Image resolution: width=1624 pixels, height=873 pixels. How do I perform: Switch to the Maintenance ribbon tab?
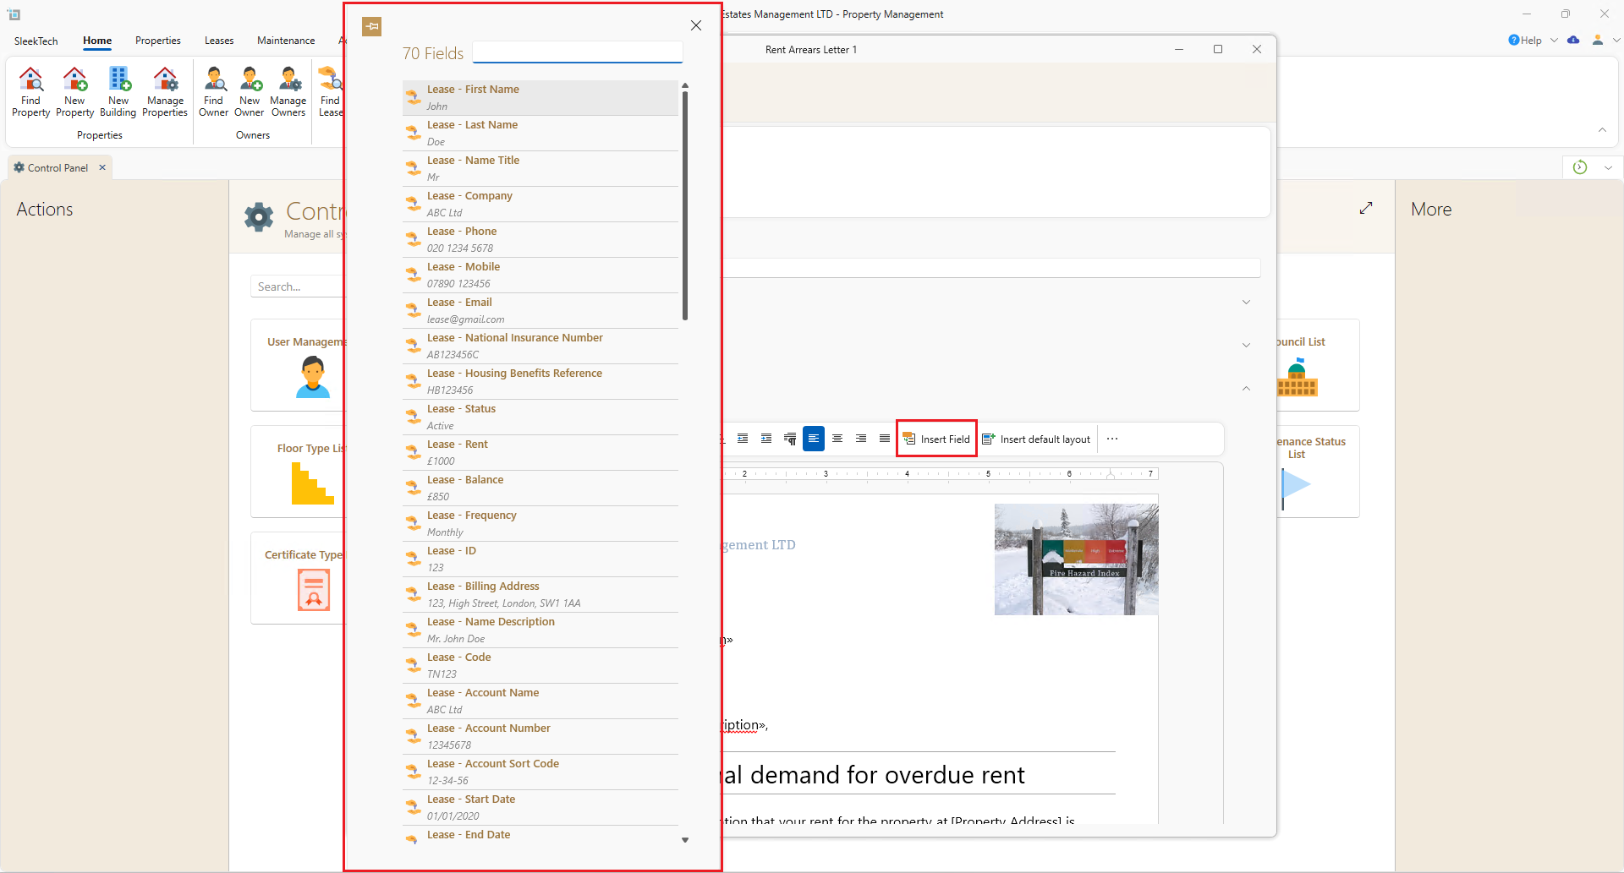coord(286,41)
